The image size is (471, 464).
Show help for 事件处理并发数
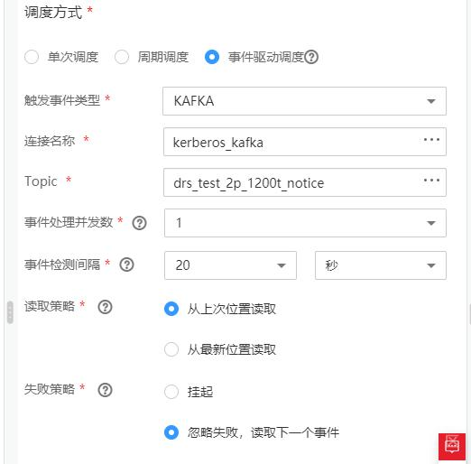[x=139, y=223]
